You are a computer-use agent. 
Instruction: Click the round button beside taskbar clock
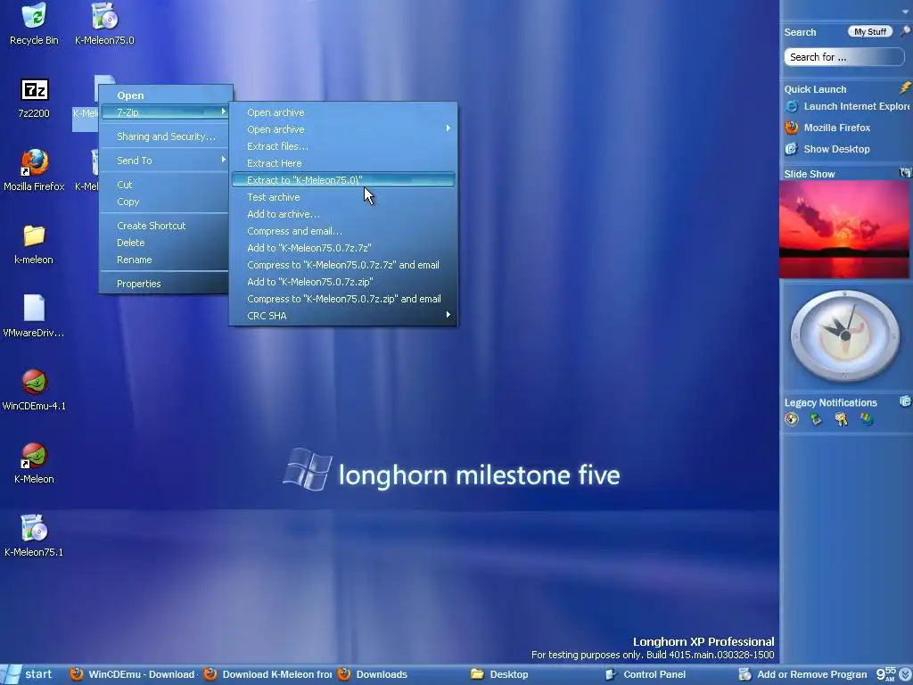point(906,674)
